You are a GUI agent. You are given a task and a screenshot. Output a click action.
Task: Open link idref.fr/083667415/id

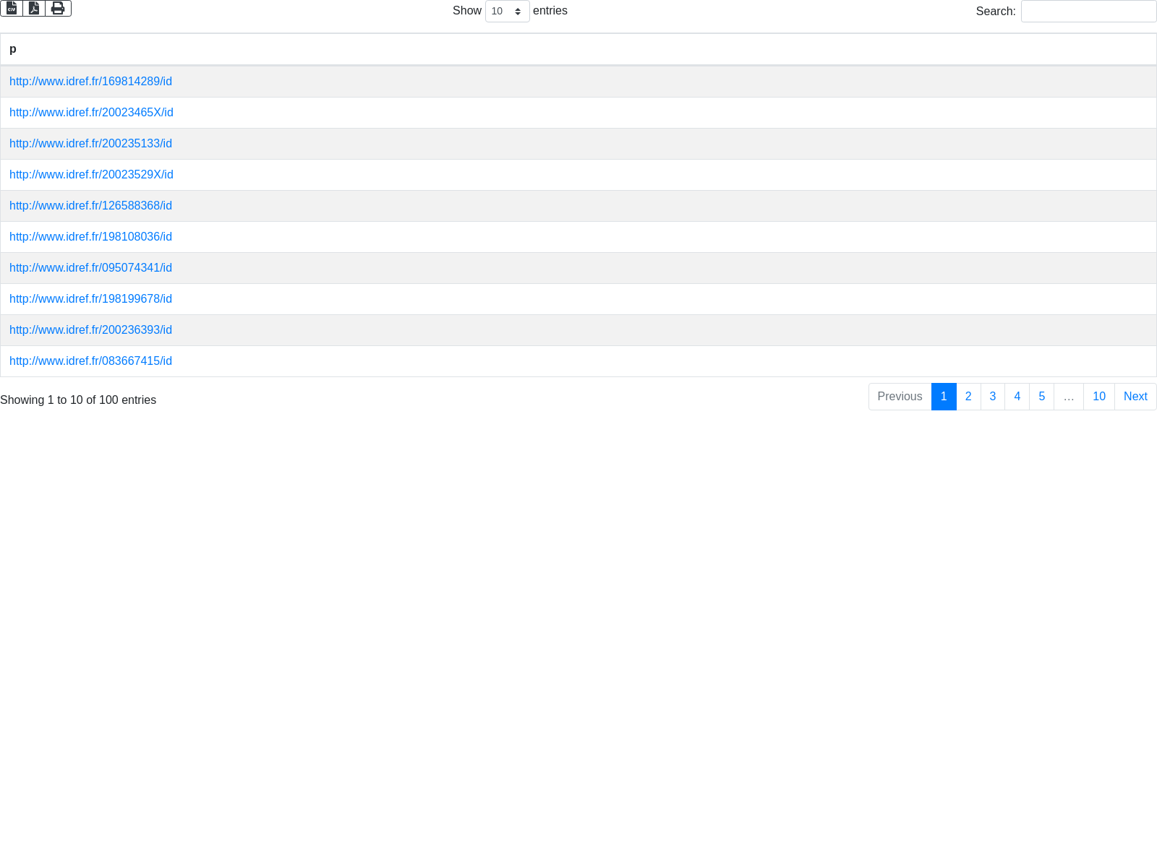pos(90,361)
